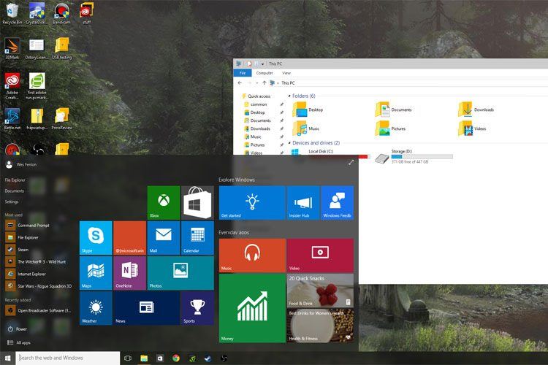This screenshot has height=365, width=548.
Task: Expand Start menu to full screen
Action: [x=351, y=163]
